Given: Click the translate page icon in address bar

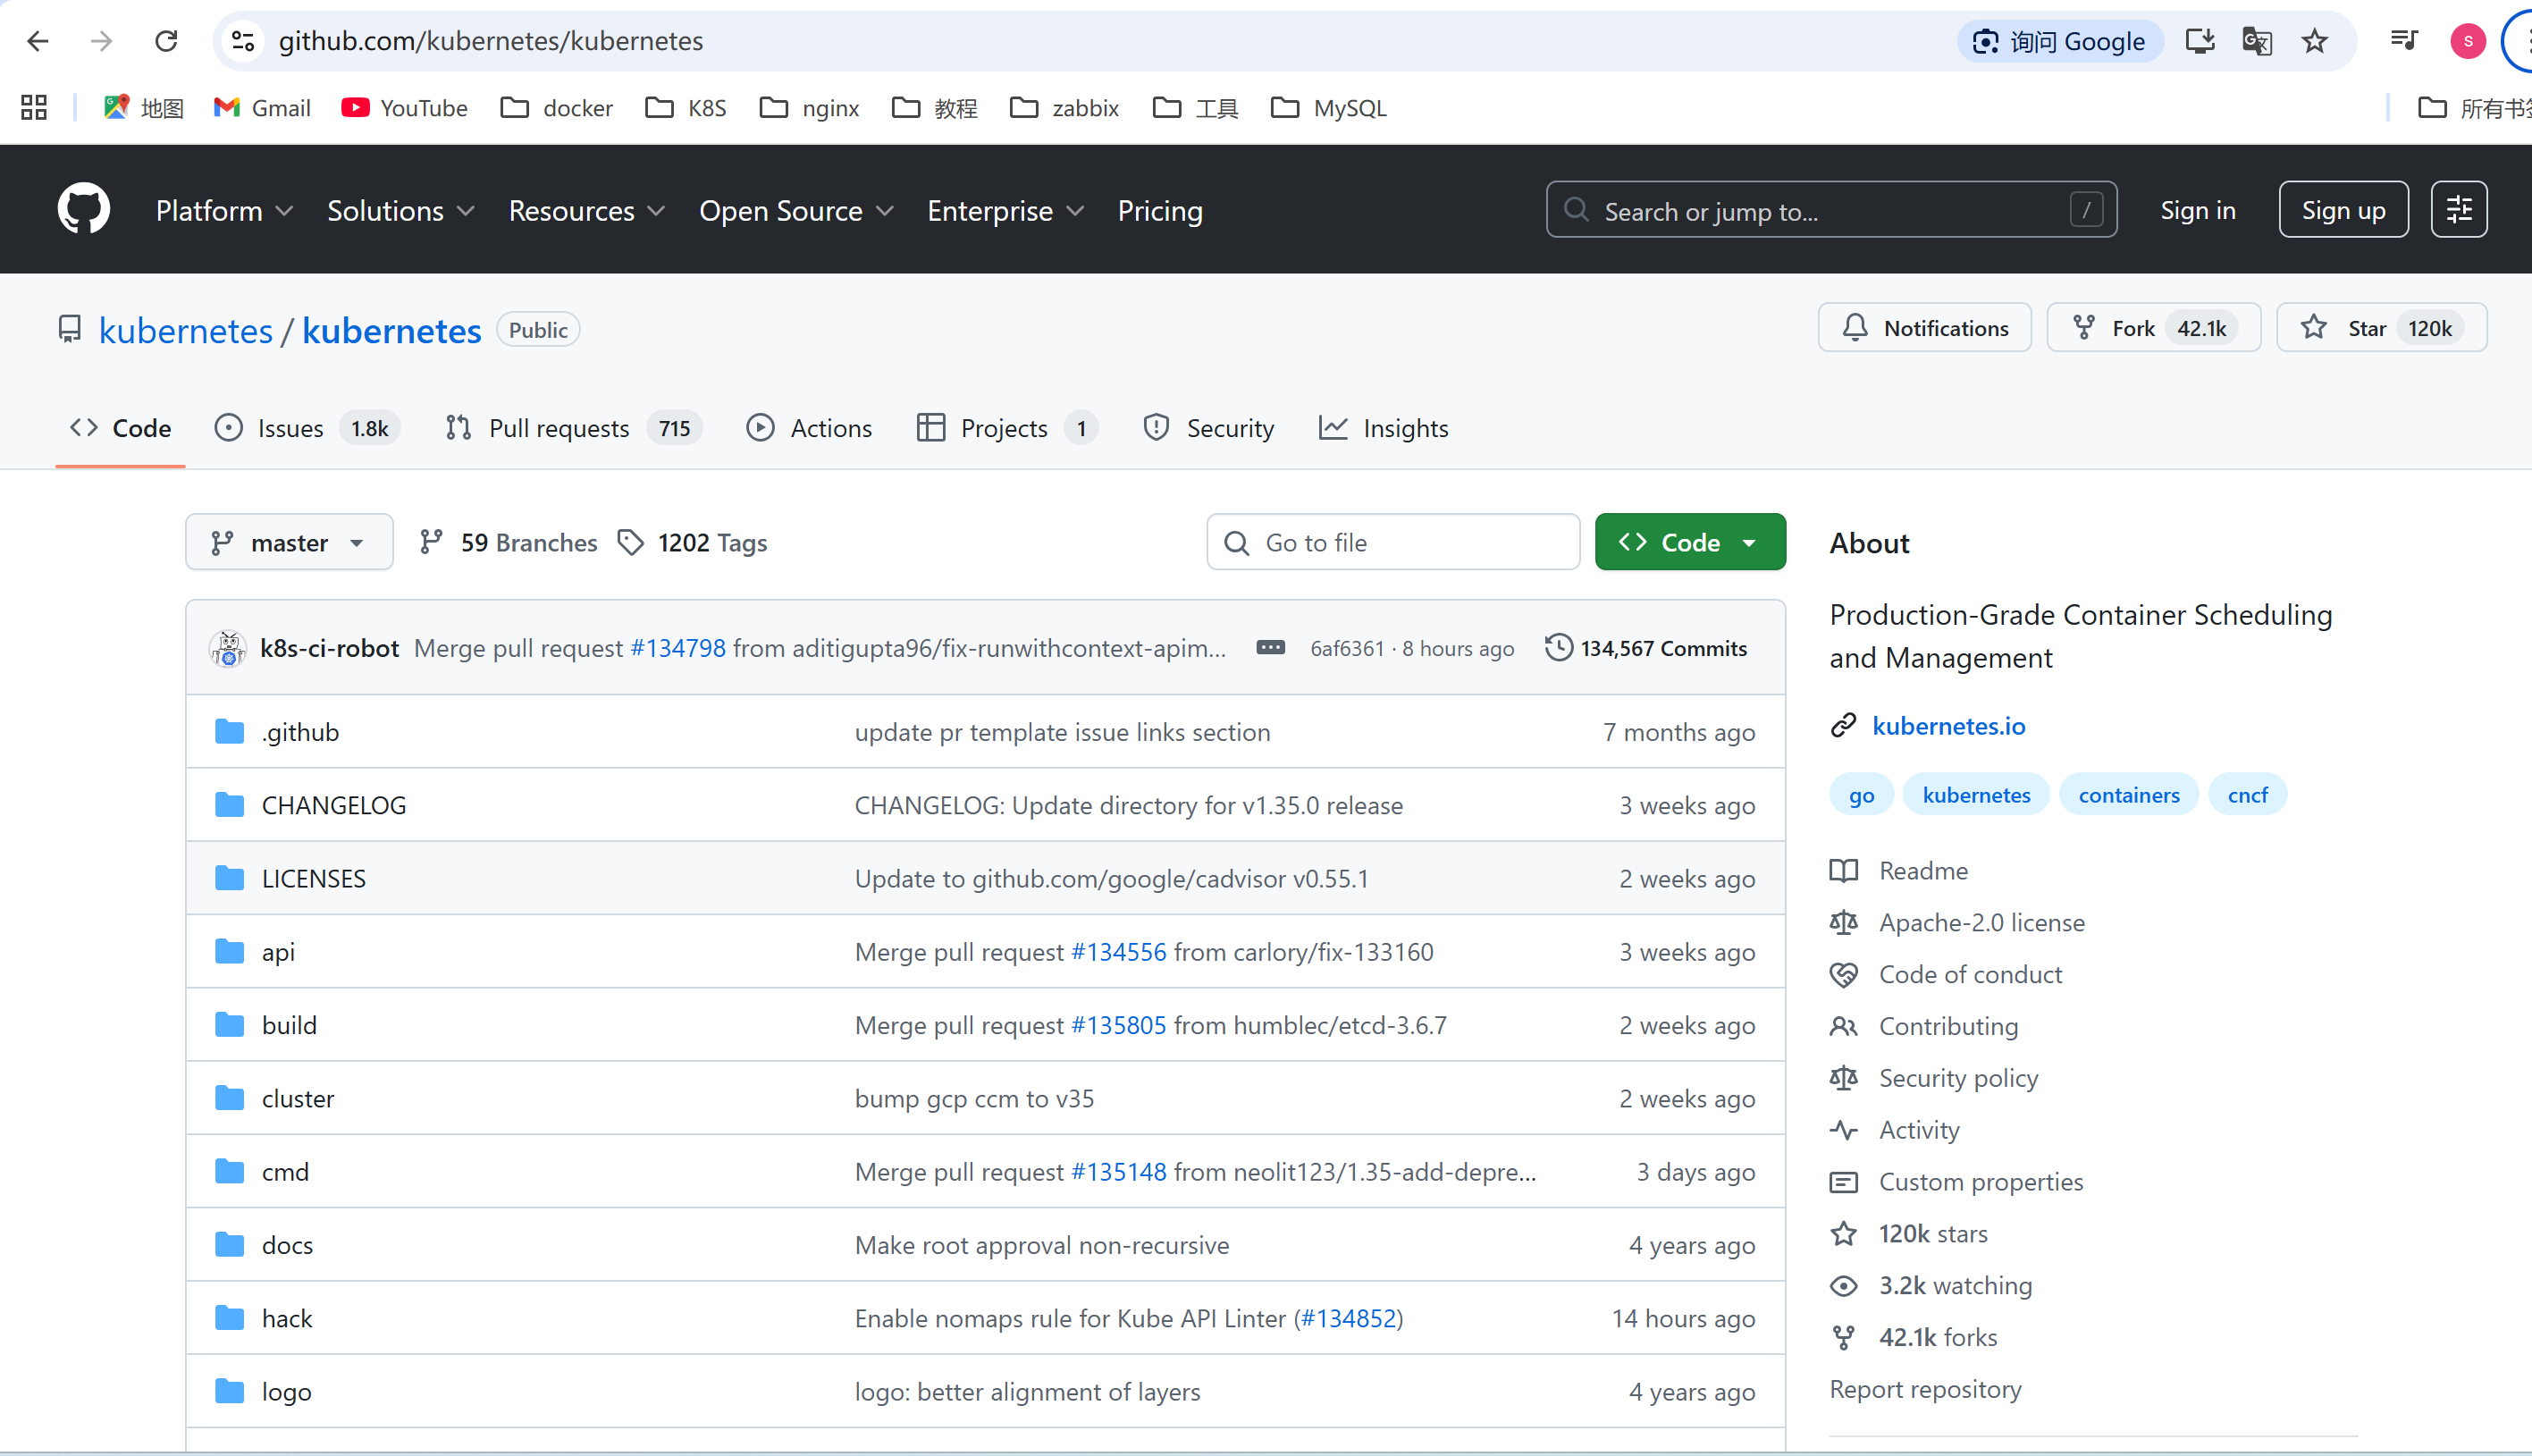Looking at the screenshot, I should point(2257,41).
